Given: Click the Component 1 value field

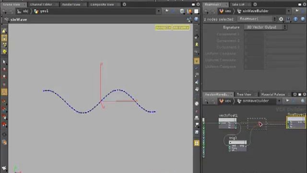Looking at the screenshot, I should tap(254, 34).
